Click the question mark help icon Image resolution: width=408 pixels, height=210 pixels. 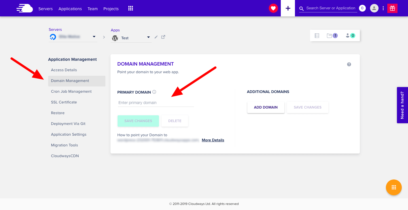[349, 64]
